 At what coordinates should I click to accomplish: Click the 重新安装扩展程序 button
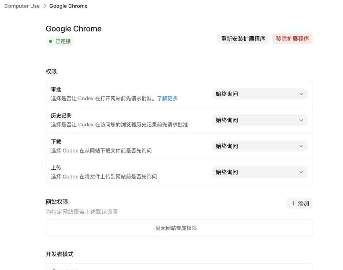[243, 39]
